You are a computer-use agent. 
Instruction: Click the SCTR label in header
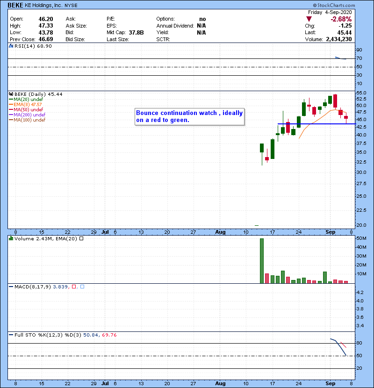point(163,39)
